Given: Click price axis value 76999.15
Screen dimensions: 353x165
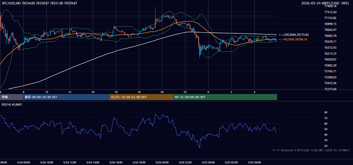Looking at the screenshot, I should tap(330, 24).
